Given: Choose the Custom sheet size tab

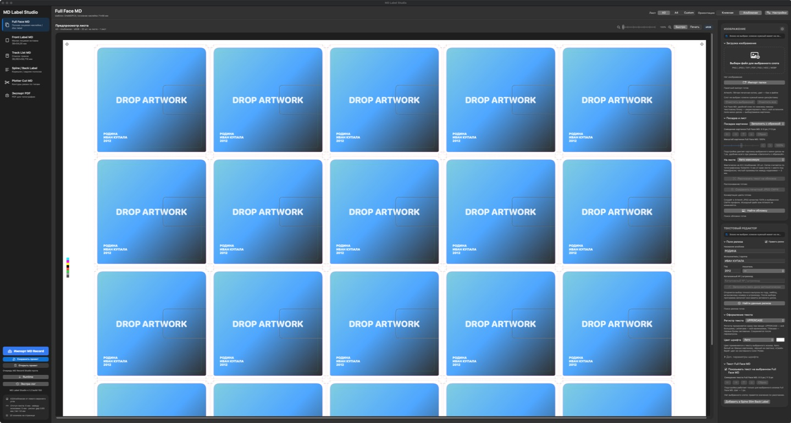Looking at the screenshot, I should click(689, 13).
